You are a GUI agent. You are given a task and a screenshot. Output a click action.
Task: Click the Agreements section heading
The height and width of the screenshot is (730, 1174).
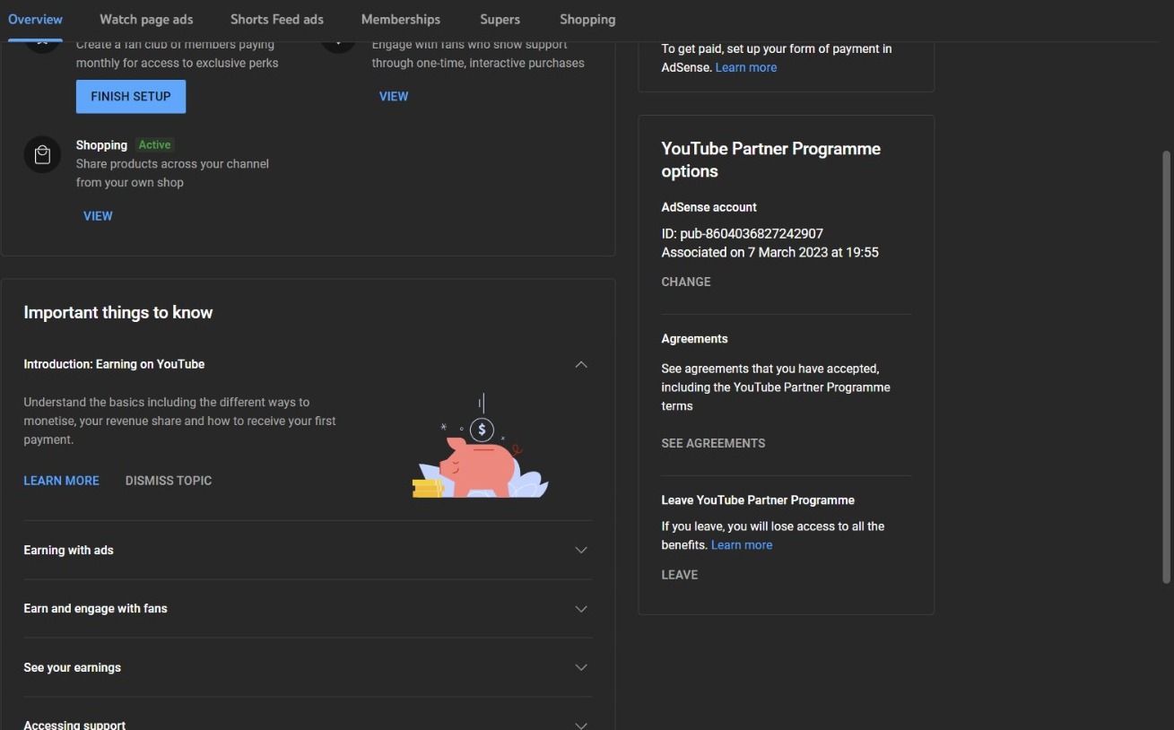(695, 339)
